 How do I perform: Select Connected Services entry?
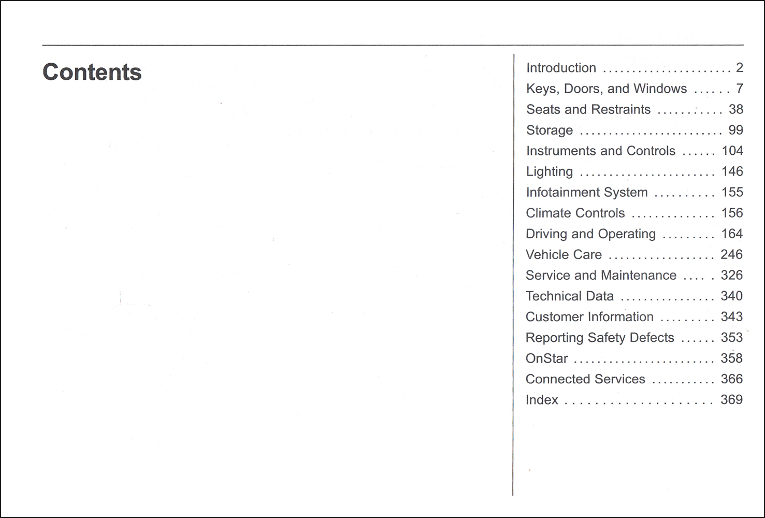tap(634, 379)
